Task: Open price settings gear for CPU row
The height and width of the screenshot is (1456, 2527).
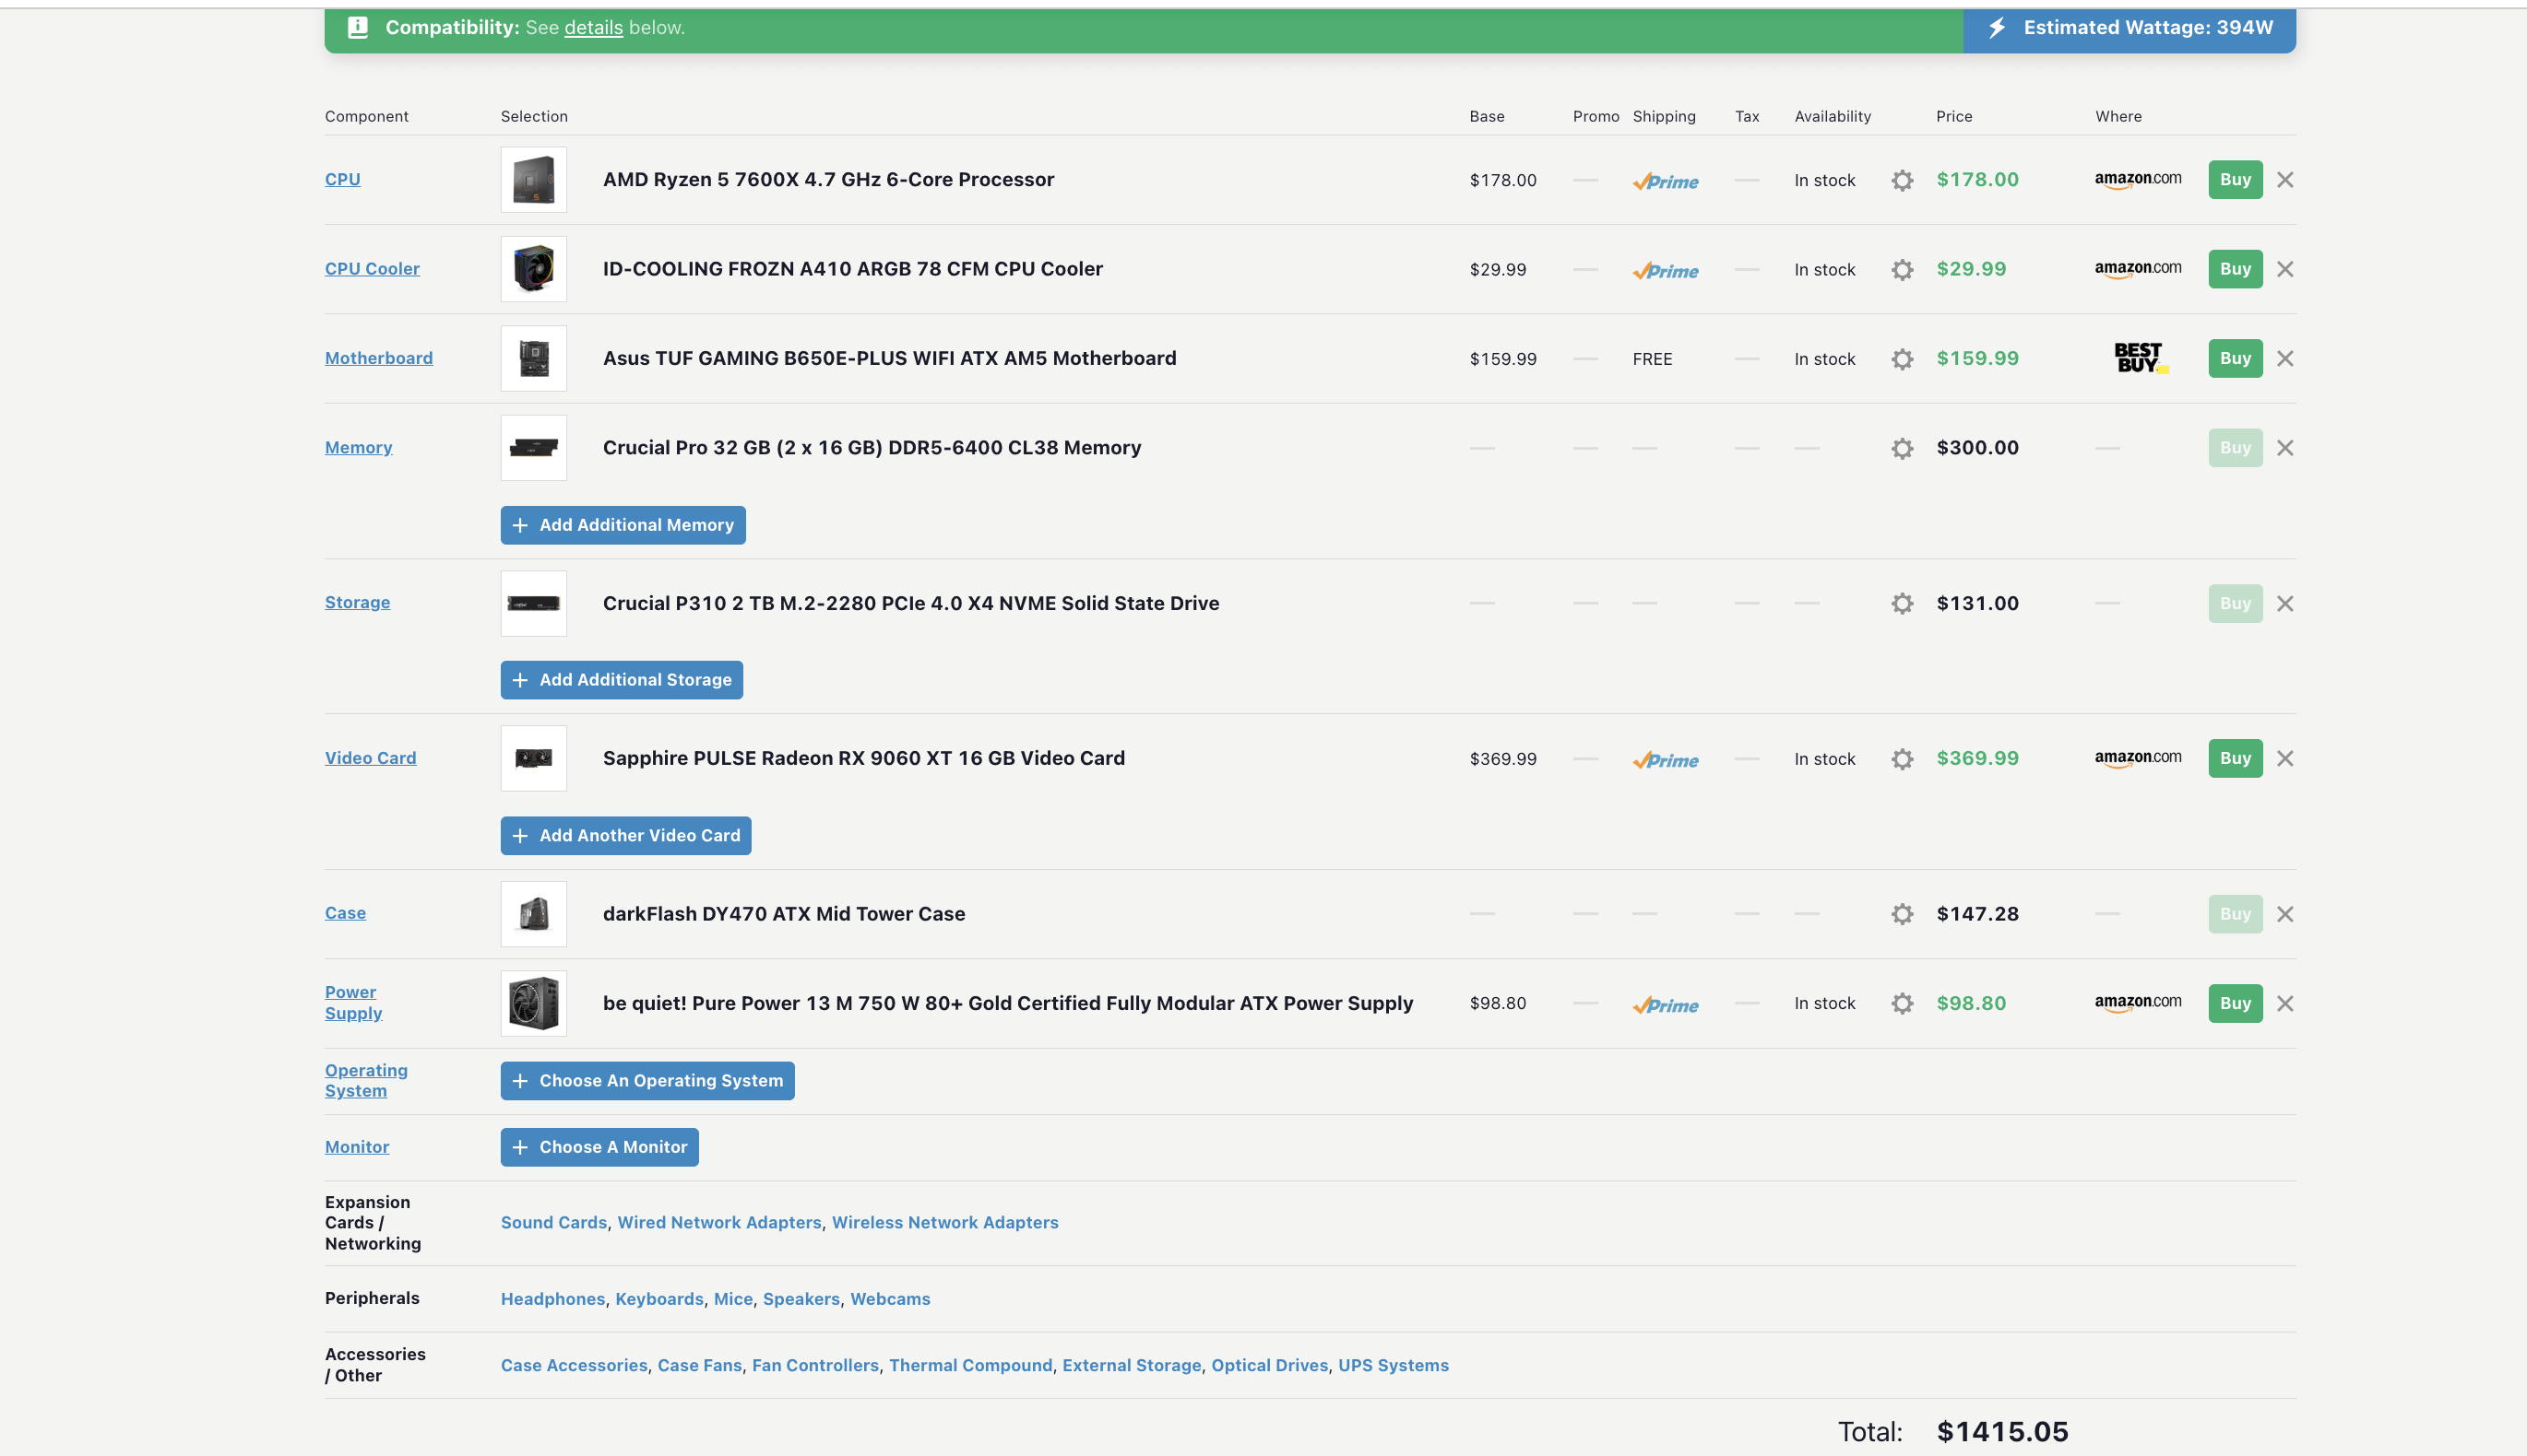Action: pyautogui.click(x=1902, y=180)
